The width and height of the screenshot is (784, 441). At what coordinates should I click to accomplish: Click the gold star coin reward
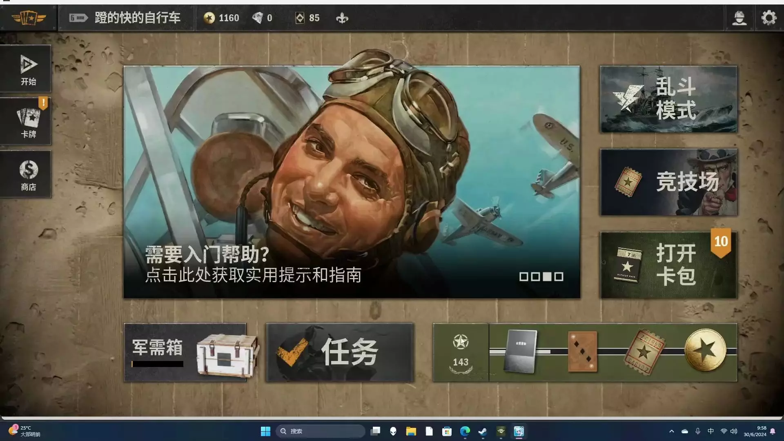tap(705, 350)
